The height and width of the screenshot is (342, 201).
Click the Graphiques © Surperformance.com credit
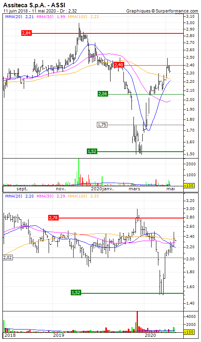(162, 11)
